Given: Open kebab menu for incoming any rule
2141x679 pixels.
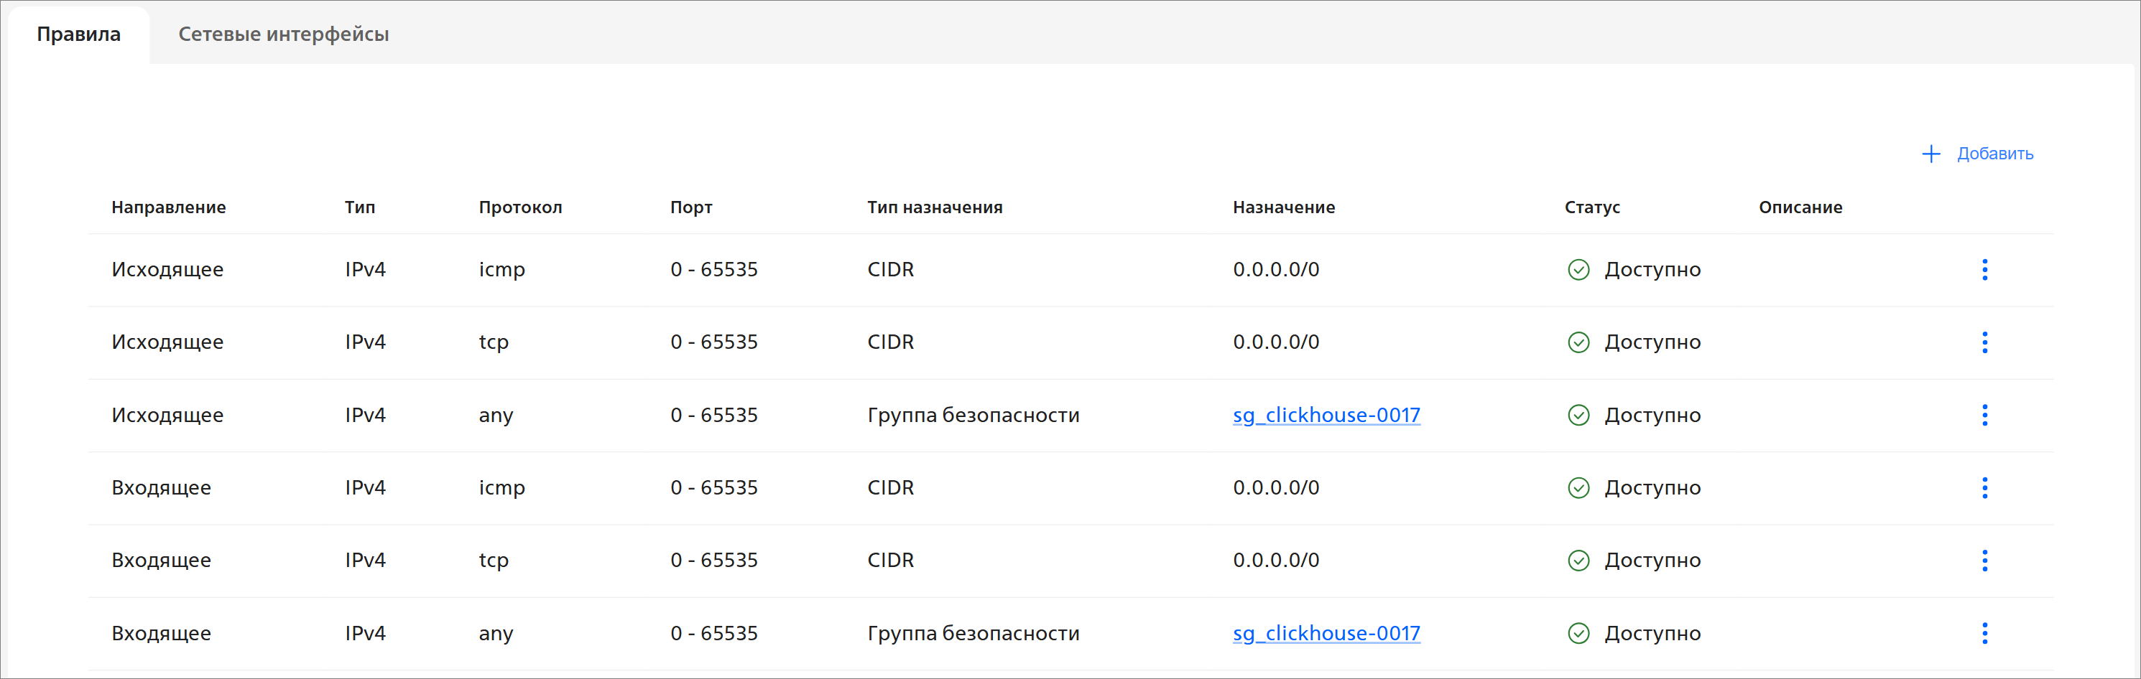Looking at the screenshot, I should 1984,633.
